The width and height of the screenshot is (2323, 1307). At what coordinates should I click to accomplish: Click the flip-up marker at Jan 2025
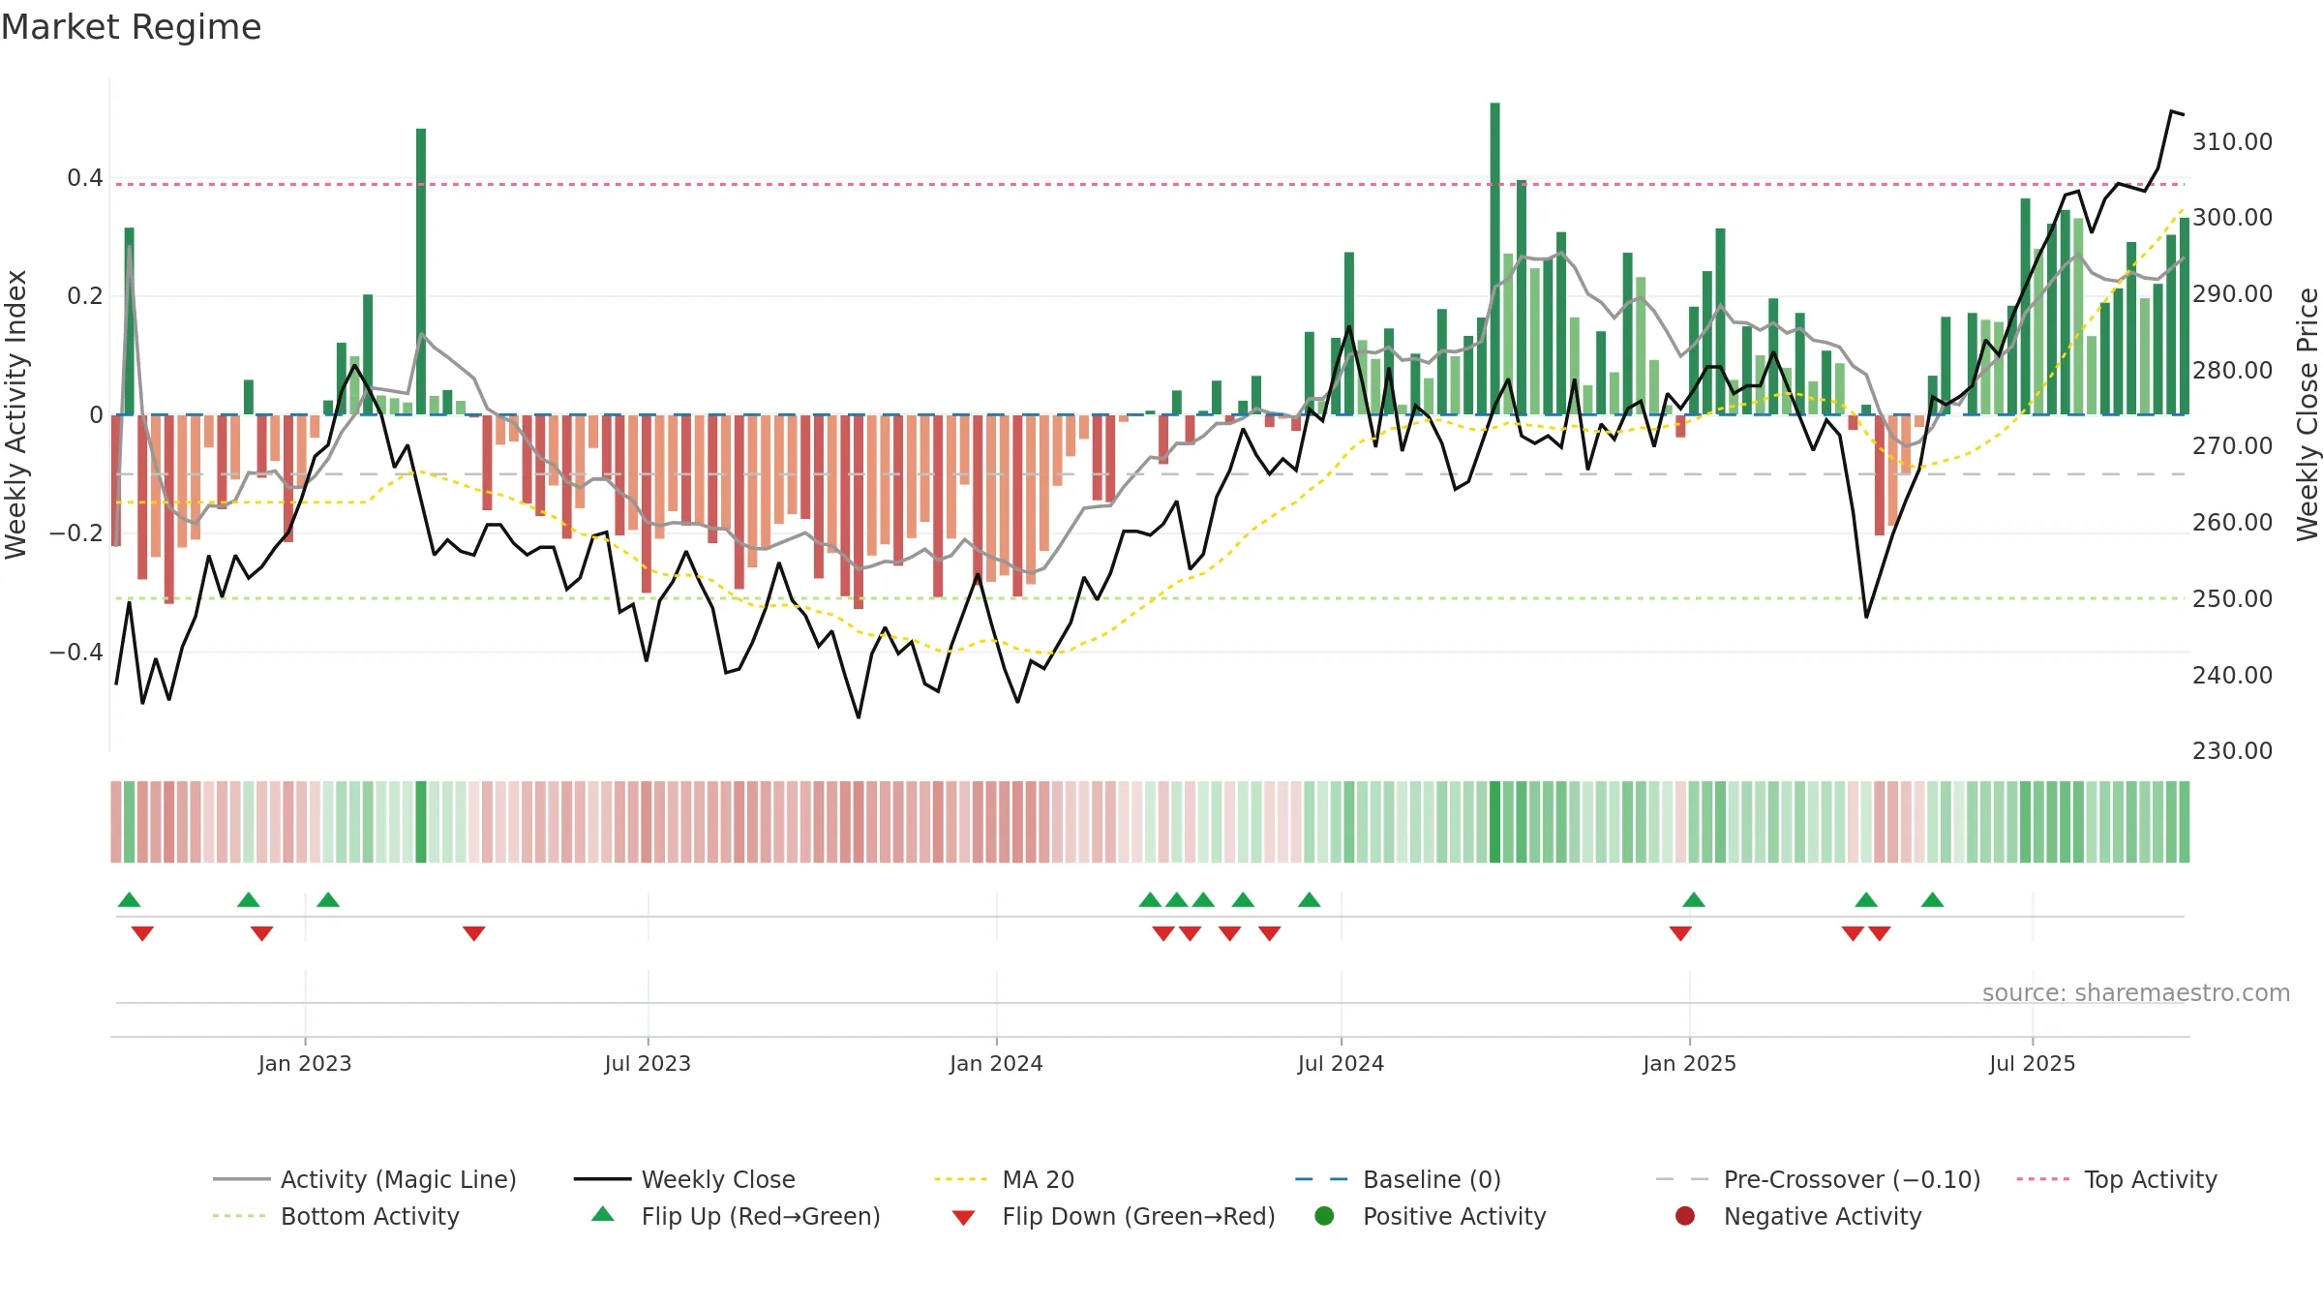click(1694, 900)
